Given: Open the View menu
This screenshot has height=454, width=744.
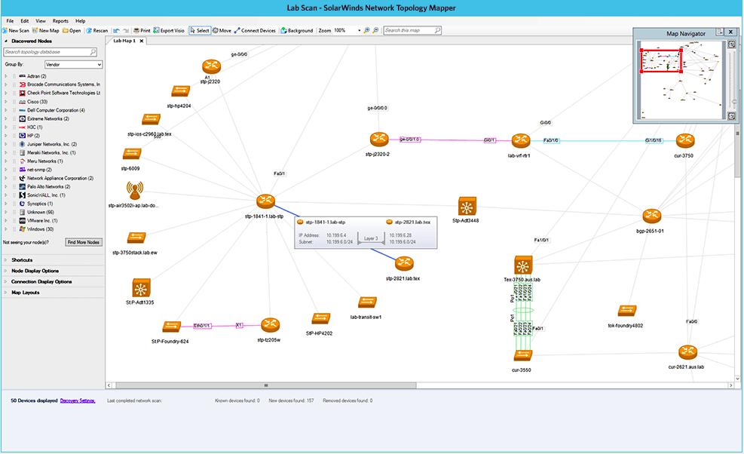Looking at the screenshot, I should click(x=41, y=21).
